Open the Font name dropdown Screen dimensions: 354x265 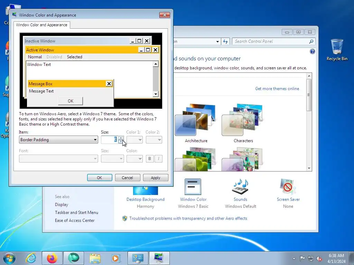pyautogui.click(x=58, y=159)
